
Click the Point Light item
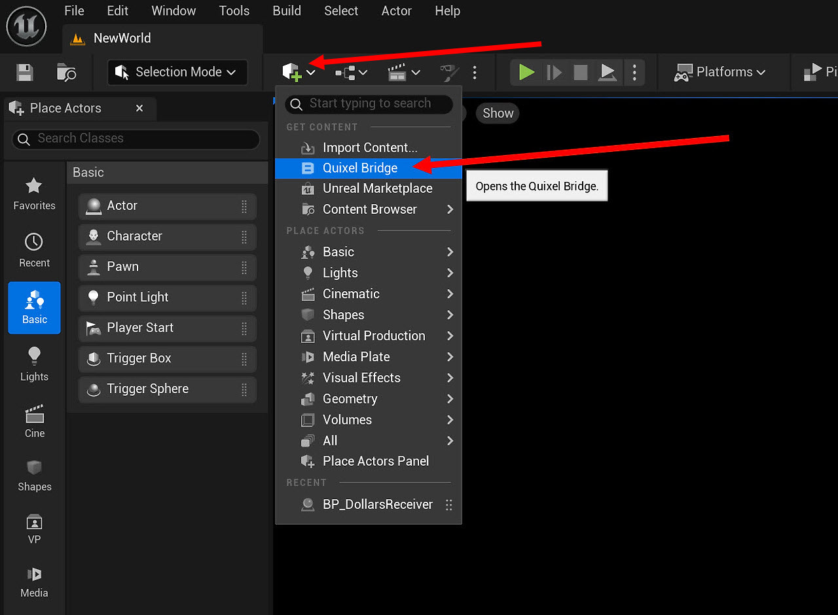(167, 298)
